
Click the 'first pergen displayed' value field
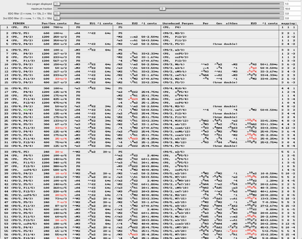click(x=292, y=4)
